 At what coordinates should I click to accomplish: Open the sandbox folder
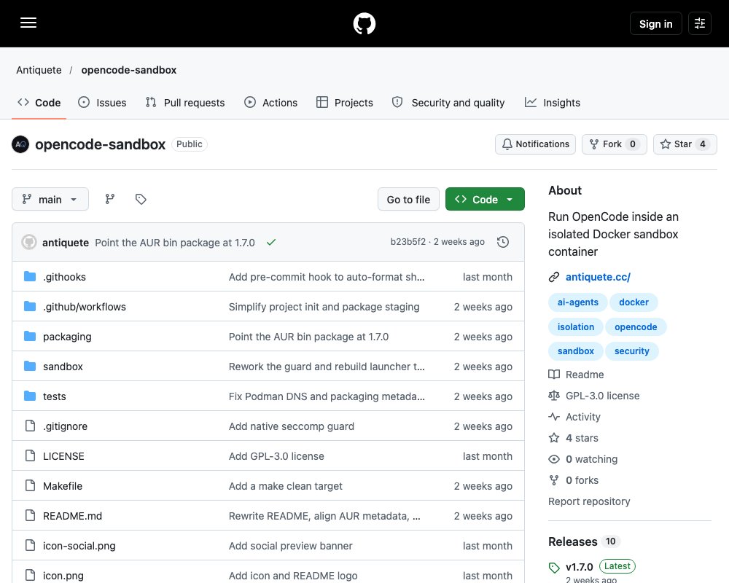63,367
